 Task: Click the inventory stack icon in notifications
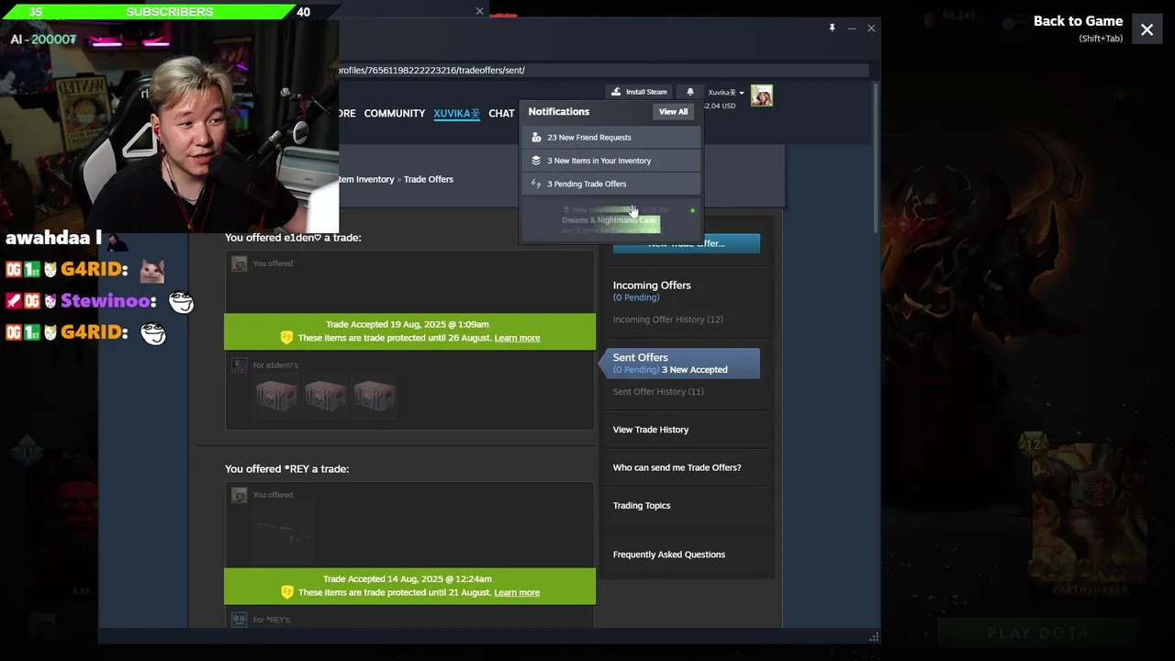(x=536, y=161)
